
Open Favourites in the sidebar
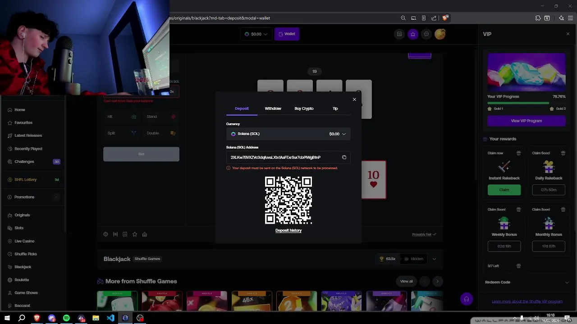tap(23, 122)
